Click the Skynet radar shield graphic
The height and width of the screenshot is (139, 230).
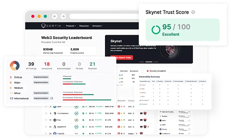(x=170, y=50)
